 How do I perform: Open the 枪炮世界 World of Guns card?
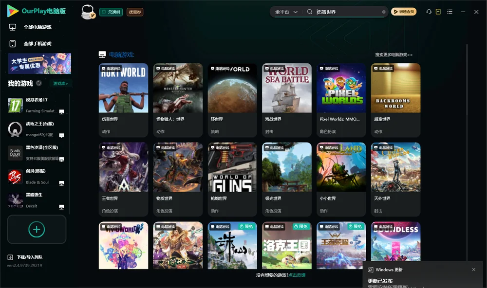[232, 179]
